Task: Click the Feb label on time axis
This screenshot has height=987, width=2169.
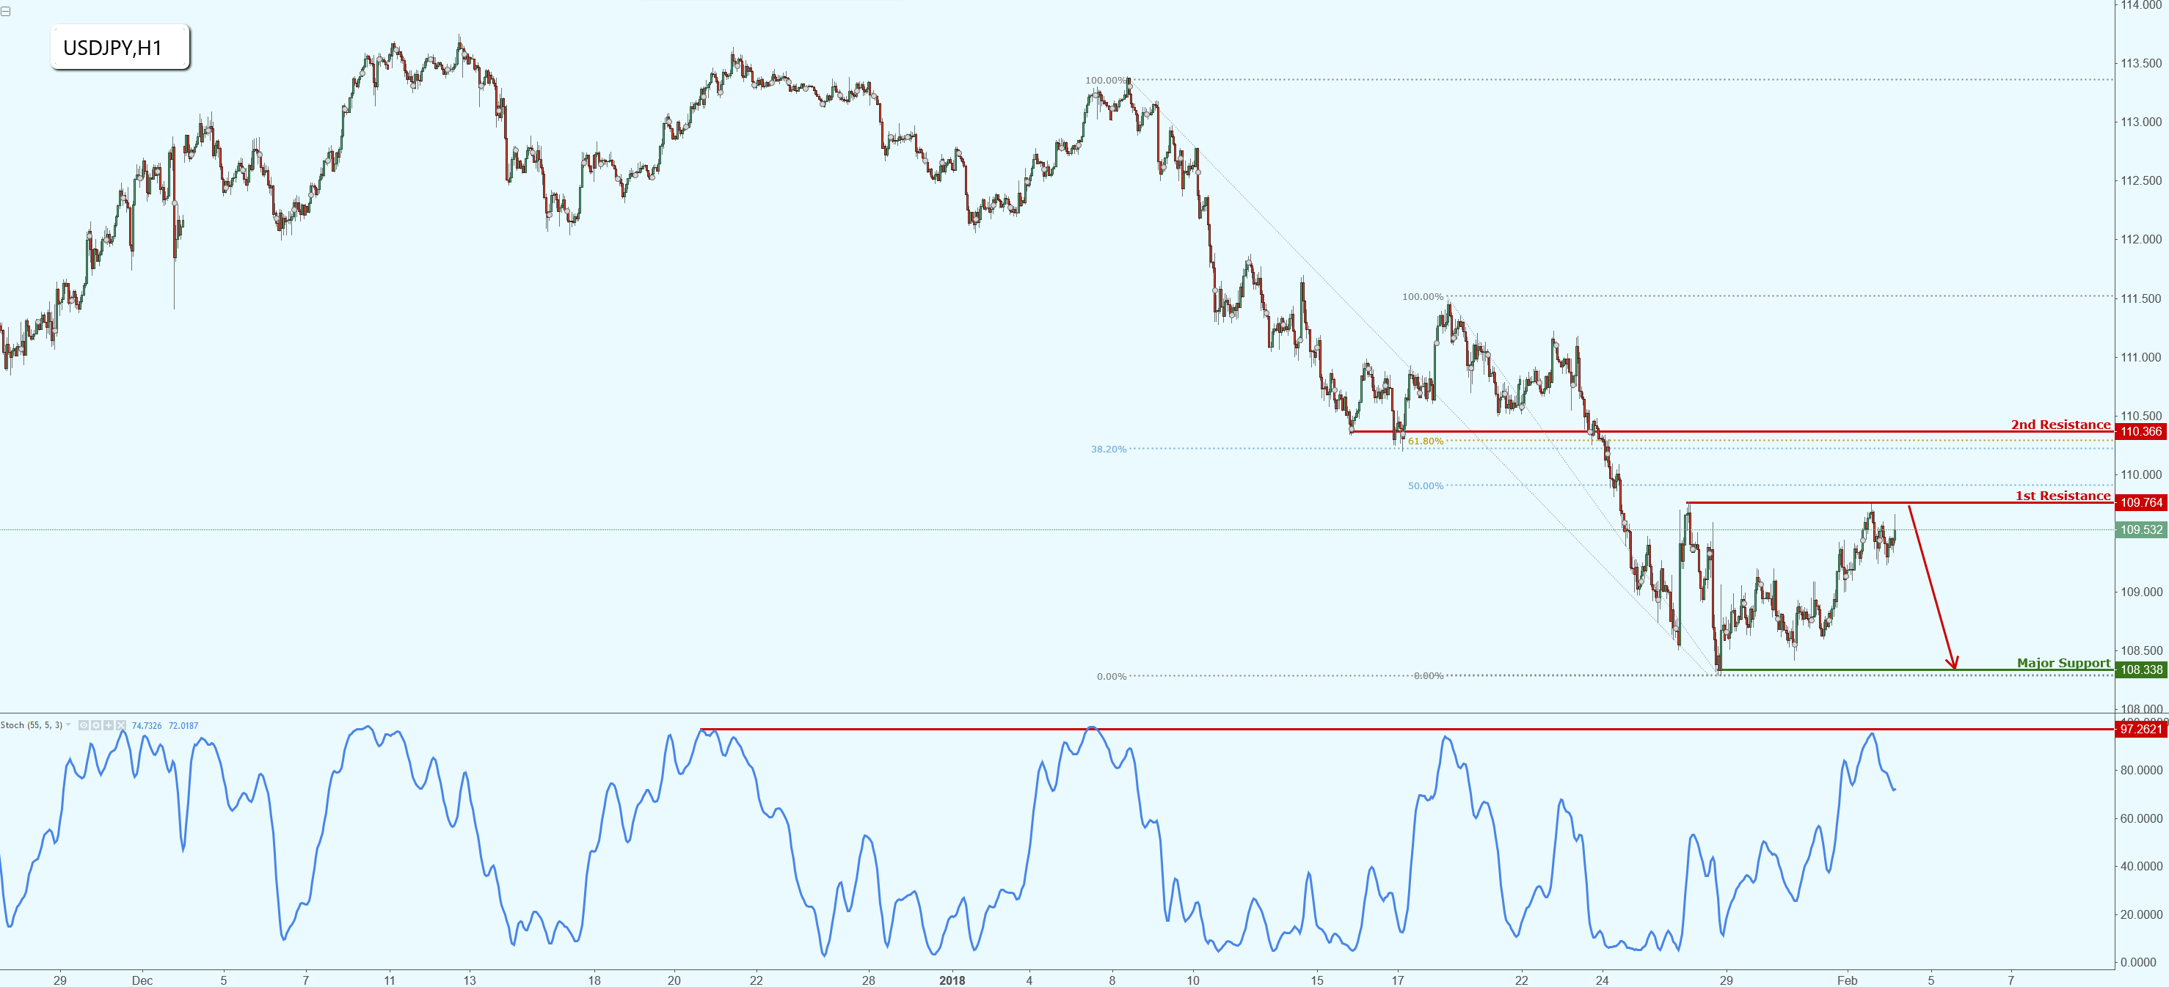Action: [1847, 980]
